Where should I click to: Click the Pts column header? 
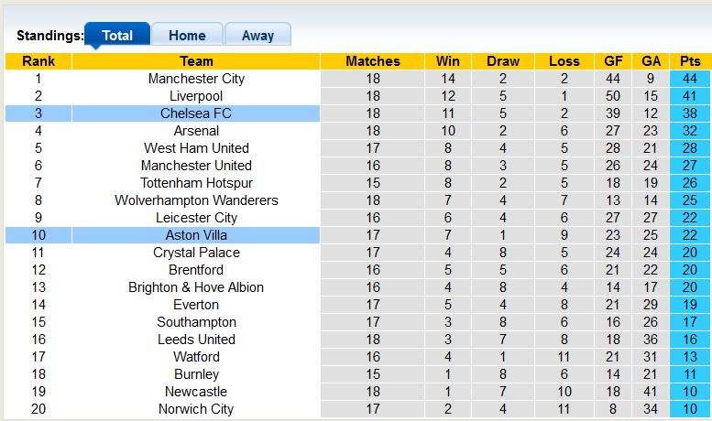(690, 61)
